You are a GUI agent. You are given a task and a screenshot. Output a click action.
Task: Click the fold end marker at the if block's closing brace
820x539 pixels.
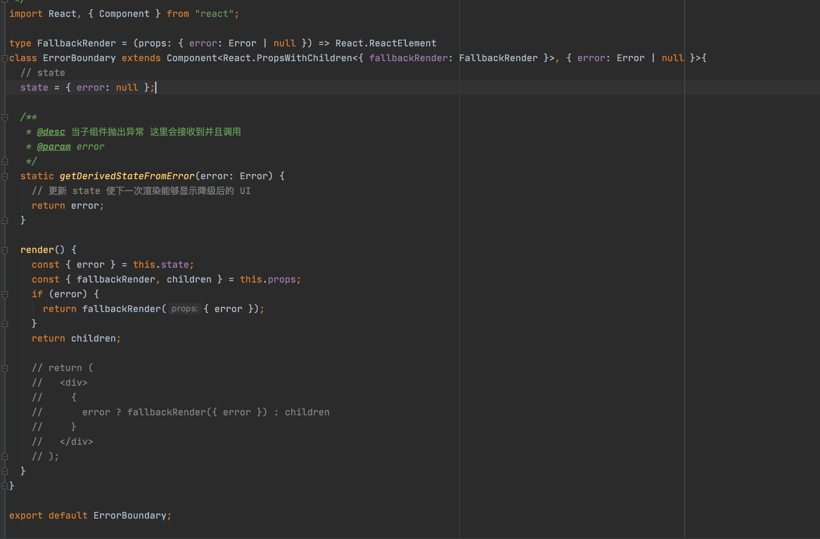5,324
